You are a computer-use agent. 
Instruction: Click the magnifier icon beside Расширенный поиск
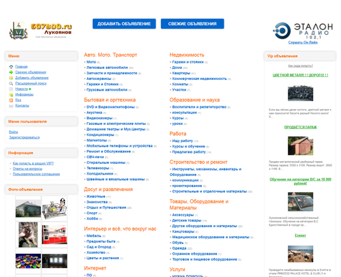click(x=11, y=83)
